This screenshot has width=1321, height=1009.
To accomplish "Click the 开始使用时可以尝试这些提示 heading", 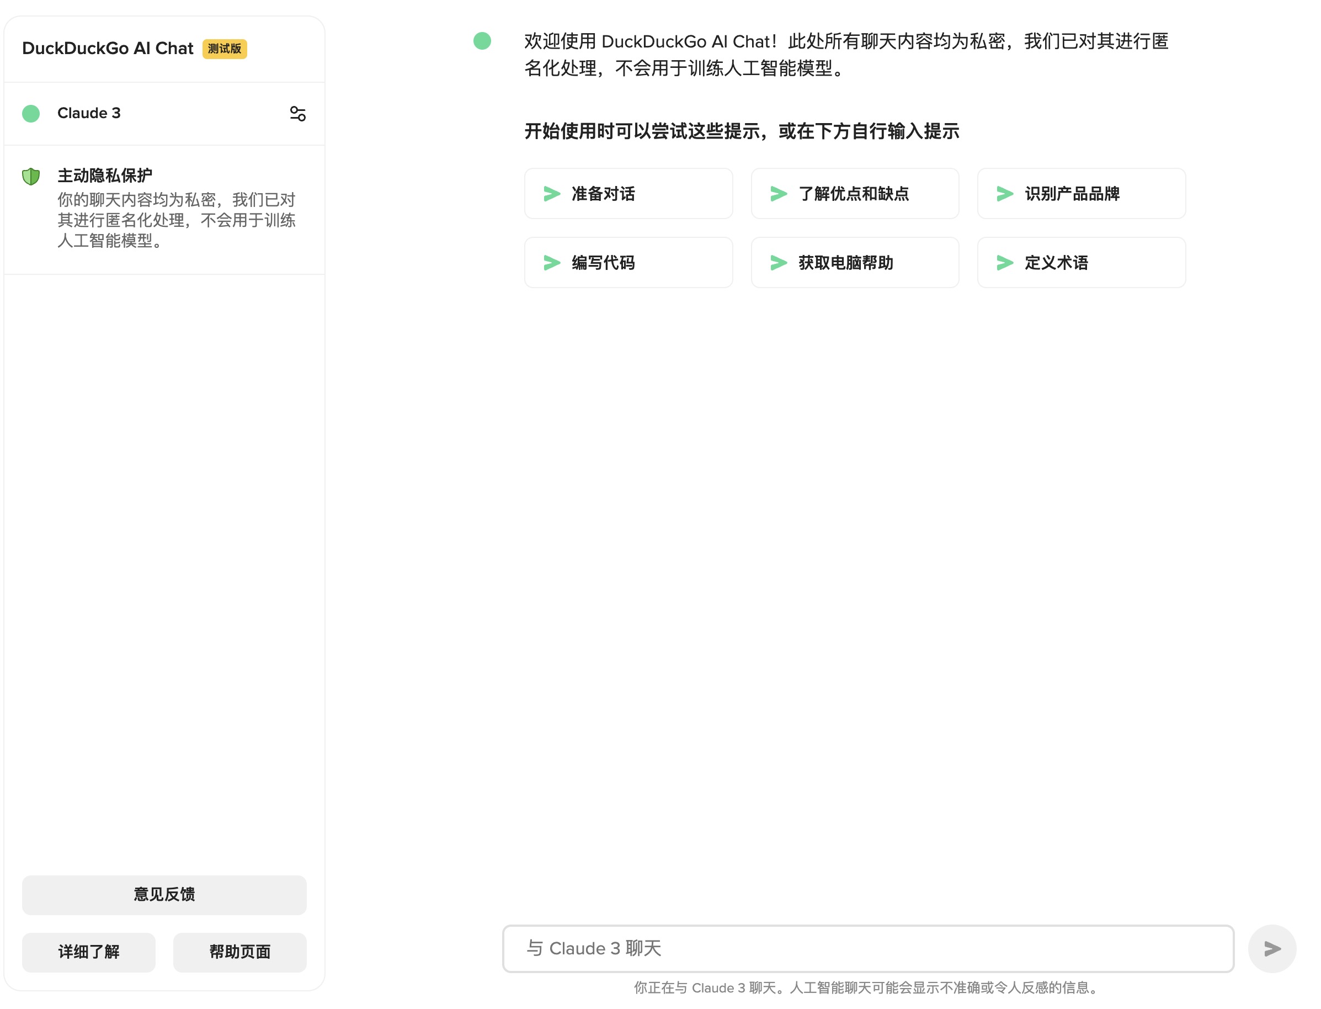I will click(742, 131).
